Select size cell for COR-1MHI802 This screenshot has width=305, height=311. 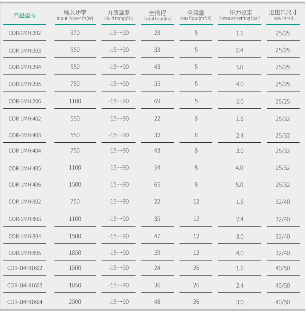point(283,202)
